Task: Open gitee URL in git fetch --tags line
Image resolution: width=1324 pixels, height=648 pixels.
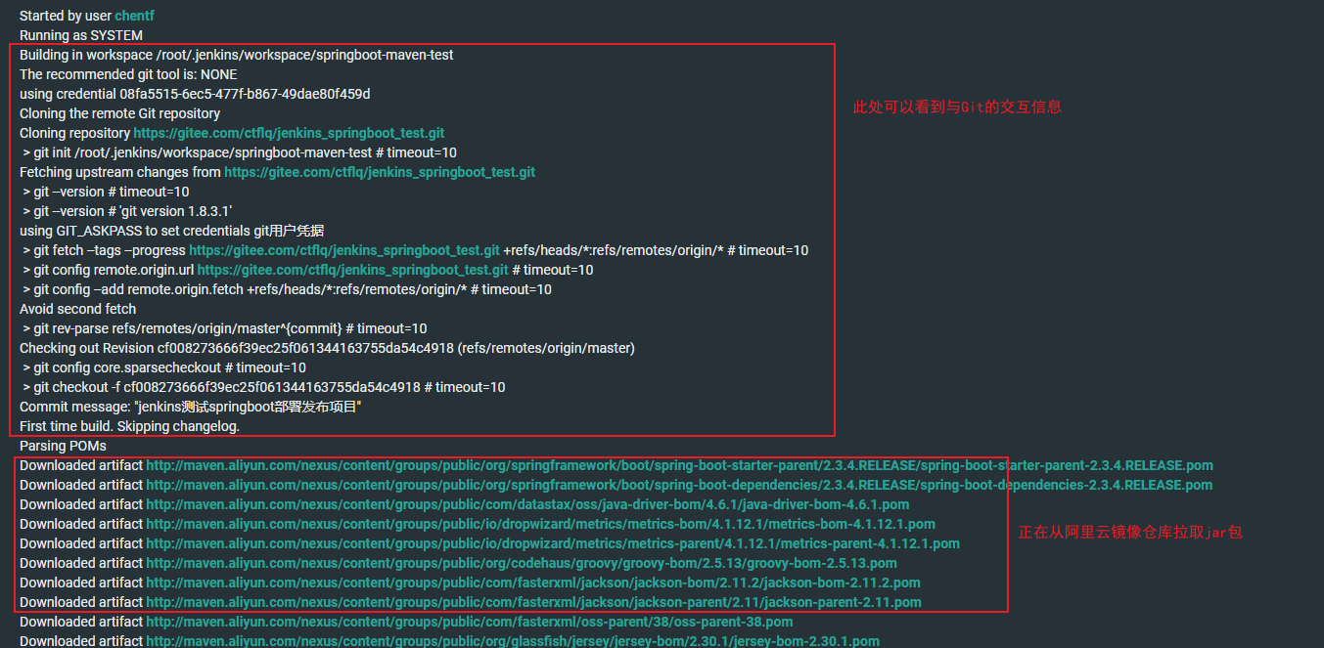Action: coord(344,250)
